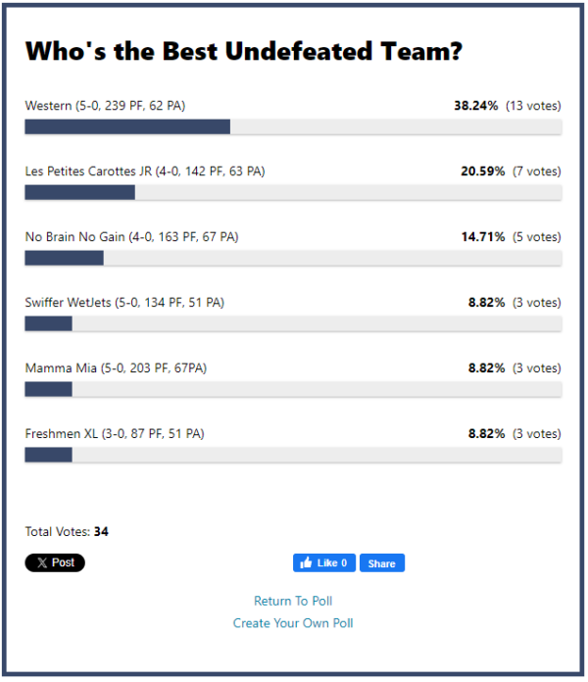
Task: Click the Swiffer WetJets result bar
Action: click(293, 324)
